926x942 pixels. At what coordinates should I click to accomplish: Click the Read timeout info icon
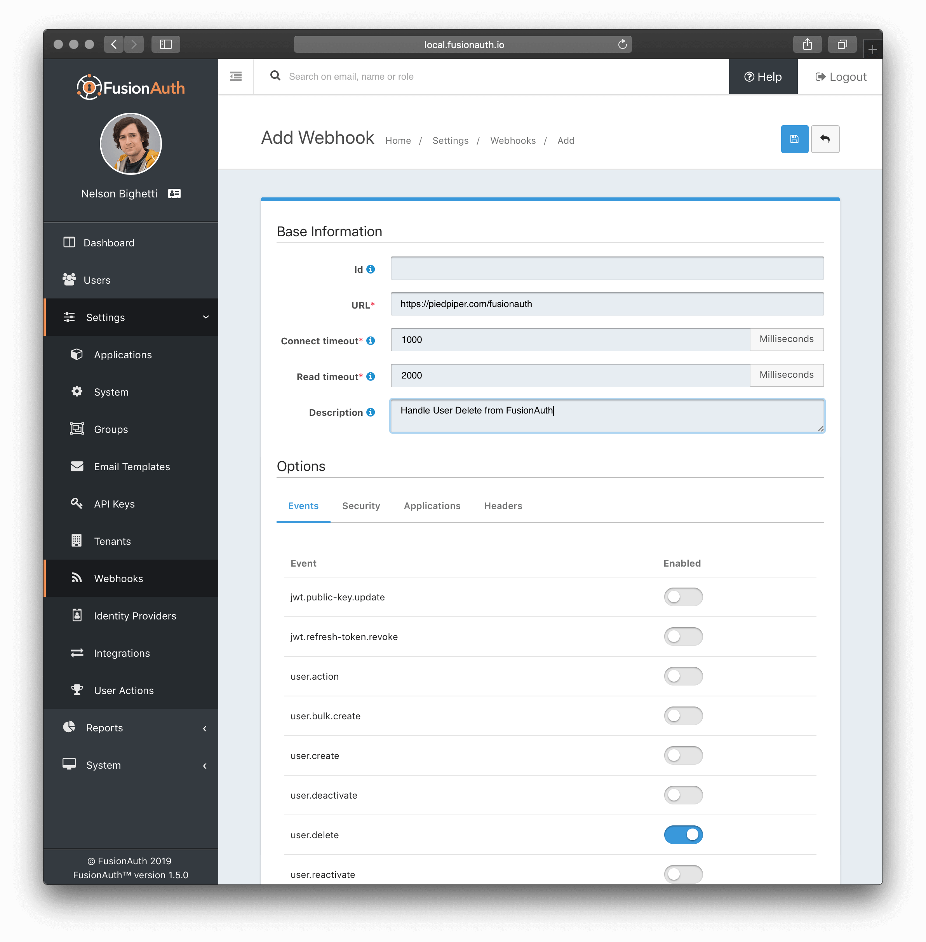[x=371, y=376]
